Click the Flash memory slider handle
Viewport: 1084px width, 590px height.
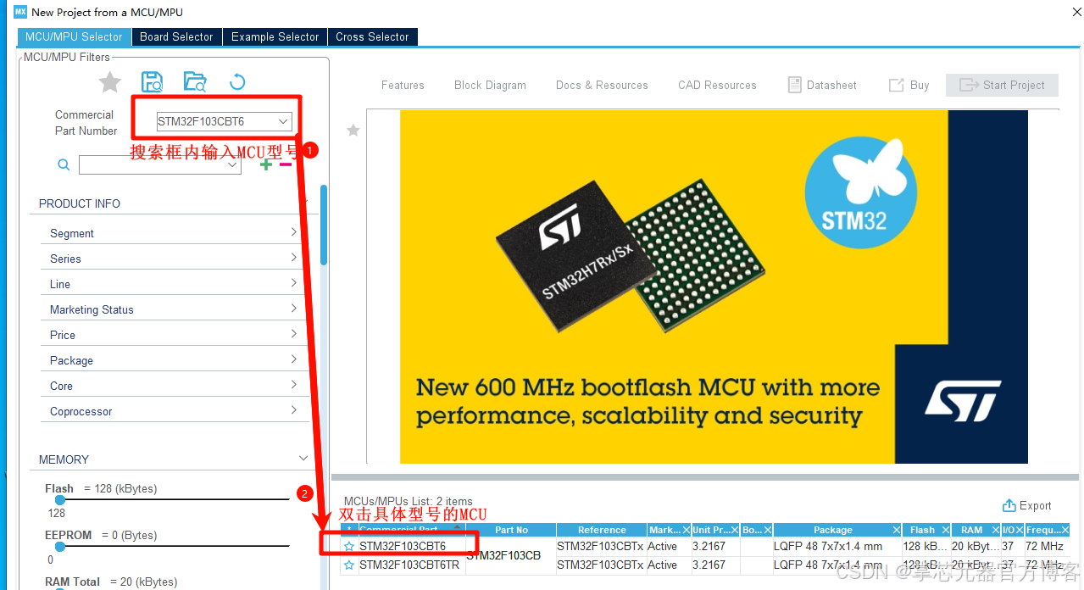[x=60, y=499]
